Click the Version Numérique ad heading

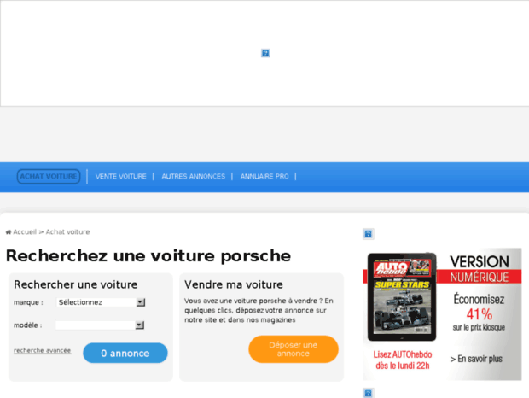pyautogui.click(x=480, y=269)
